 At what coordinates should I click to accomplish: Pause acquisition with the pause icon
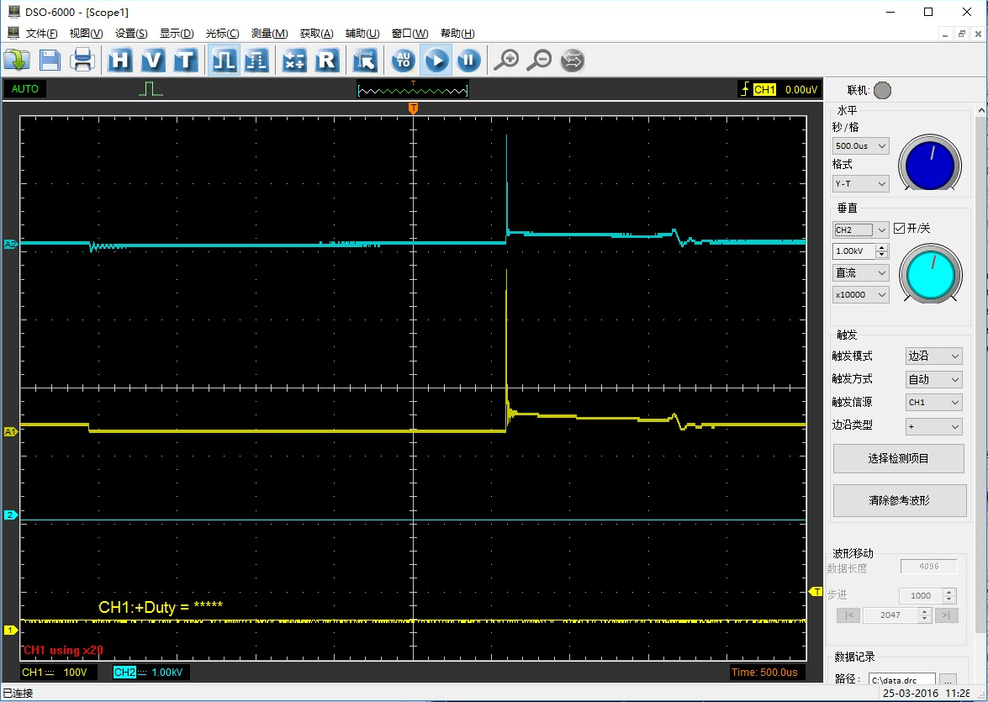pos(468,61)
